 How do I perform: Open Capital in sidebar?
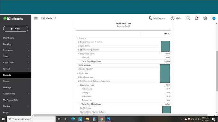coord(7,106)
